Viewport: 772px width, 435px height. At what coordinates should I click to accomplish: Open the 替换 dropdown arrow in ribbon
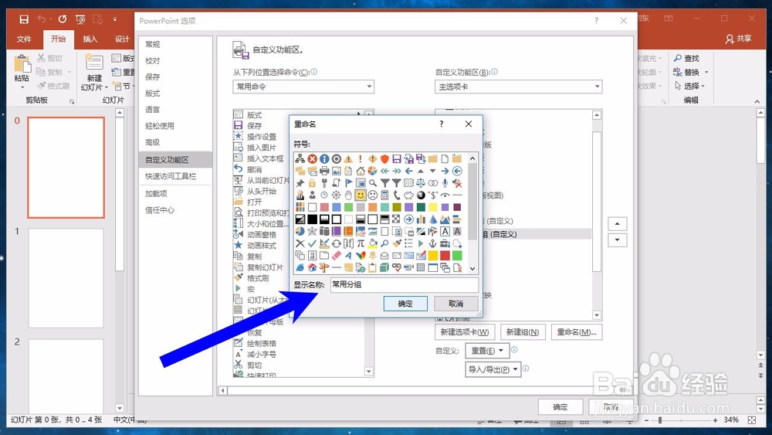point(706,72)
